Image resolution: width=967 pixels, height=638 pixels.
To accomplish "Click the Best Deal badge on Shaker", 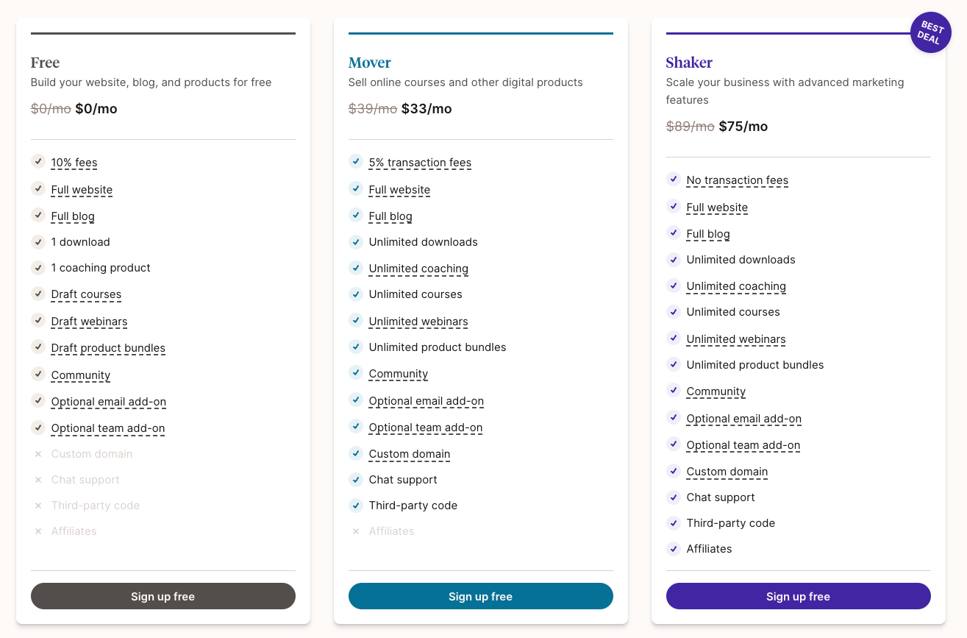I will pos(930,33).
